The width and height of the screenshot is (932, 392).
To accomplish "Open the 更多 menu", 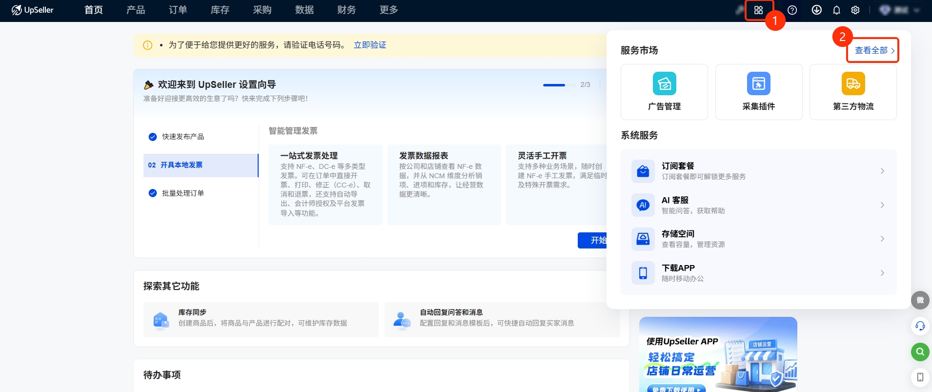I will tap(389, 10).
